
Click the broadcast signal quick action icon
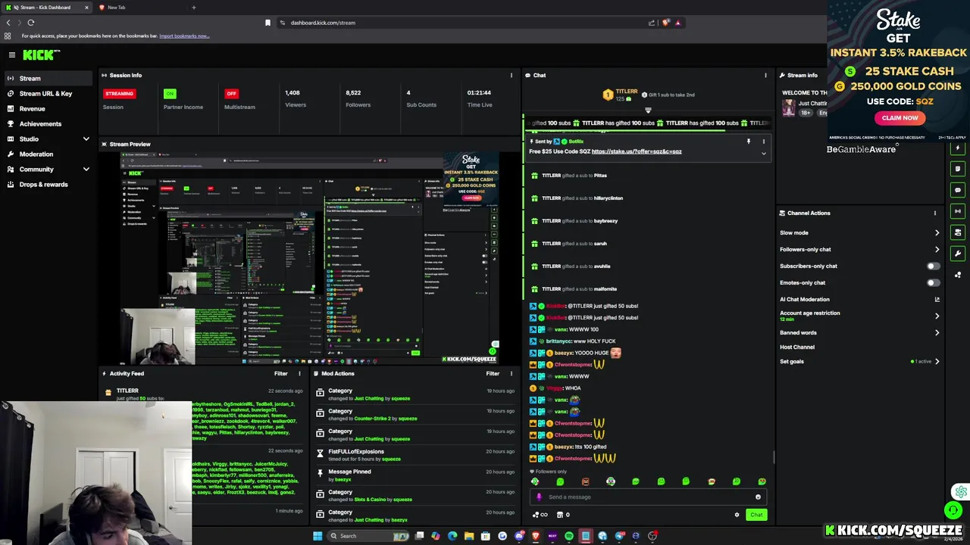958,211
